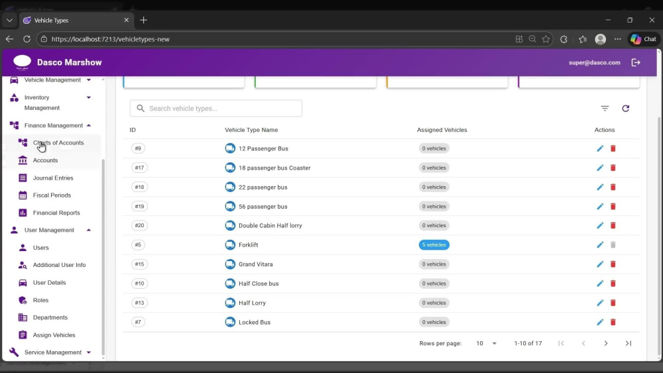Sort by Vehicle Type Name column
Viewport: 663px width, 373px height.
pyautogui.click(x=251, y=130)
